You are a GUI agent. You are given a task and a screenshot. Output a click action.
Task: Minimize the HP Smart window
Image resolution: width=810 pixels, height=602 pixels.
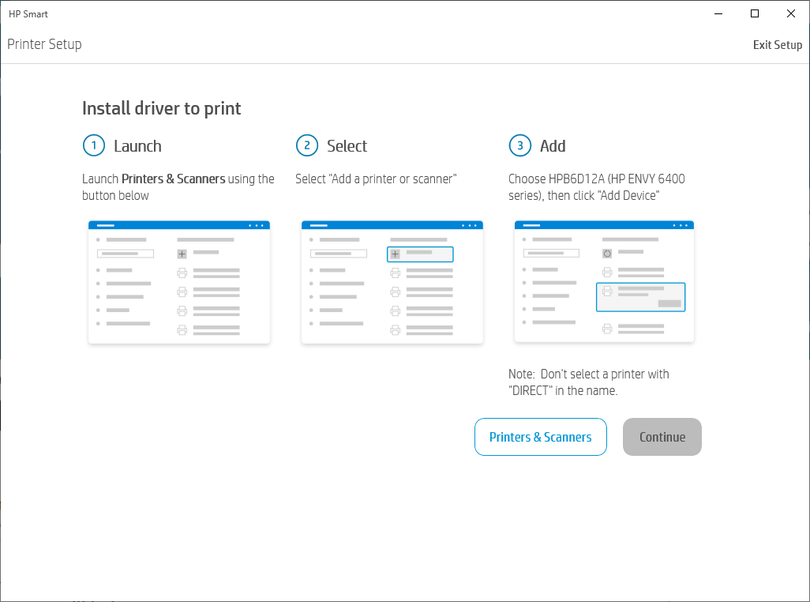point(718,14)
